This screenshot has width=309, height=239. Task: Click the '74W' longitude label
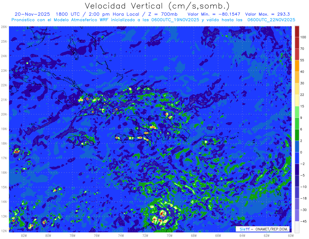click(121, 235)
